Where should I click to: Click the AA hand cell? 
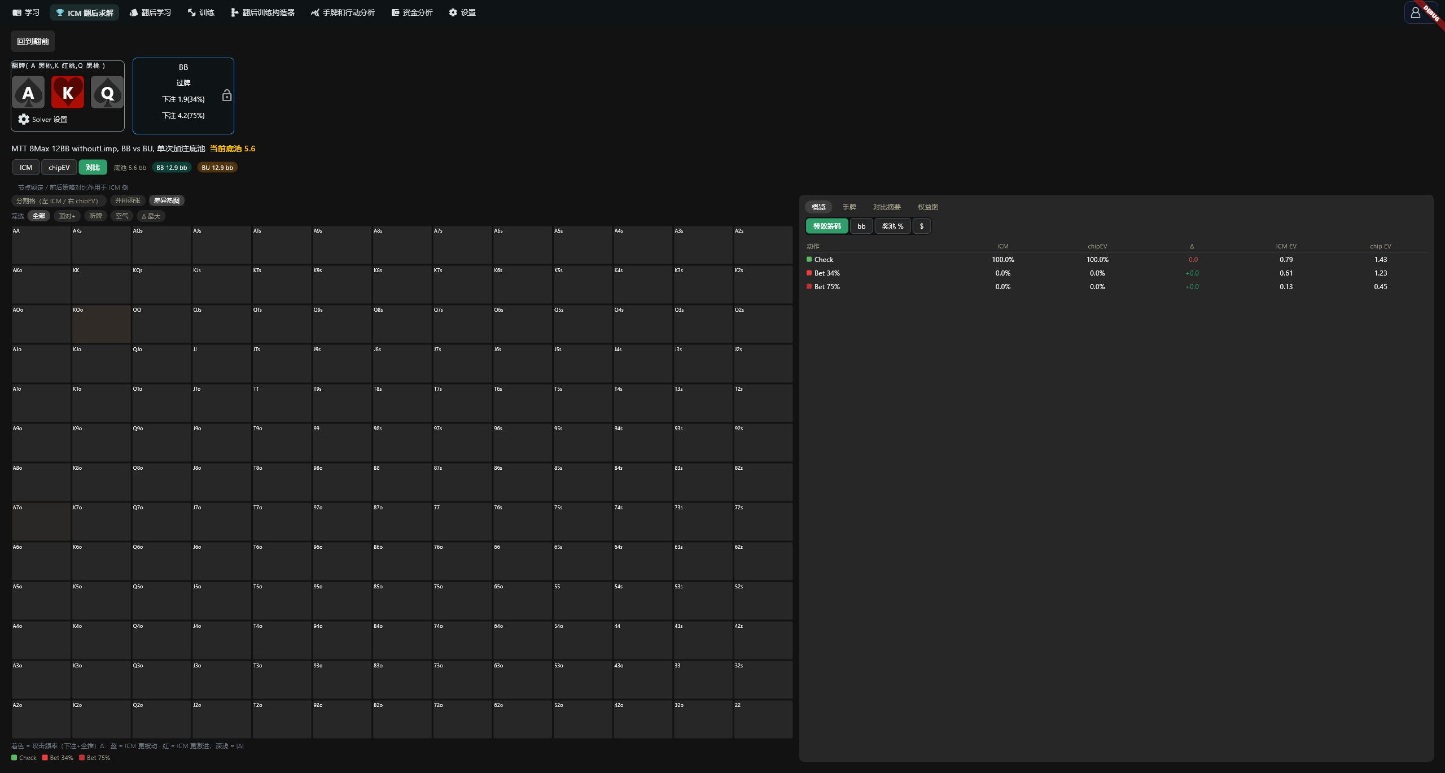point(41,245)
